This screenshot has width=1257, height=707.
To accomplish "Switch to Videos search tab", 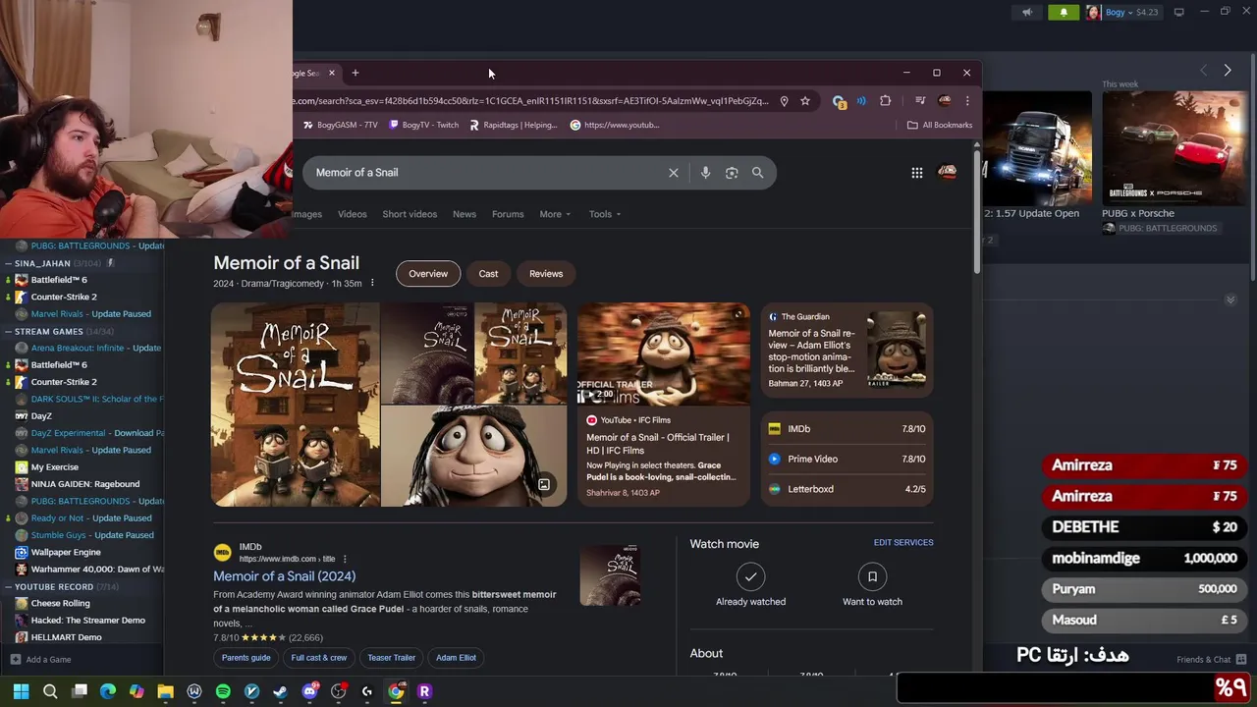I will [x=353, y=214].
